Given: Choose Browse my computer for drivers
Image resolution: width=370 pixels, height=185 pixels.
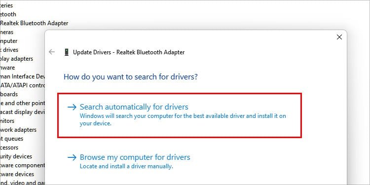Looking at the screenshot, I should 135,157.
